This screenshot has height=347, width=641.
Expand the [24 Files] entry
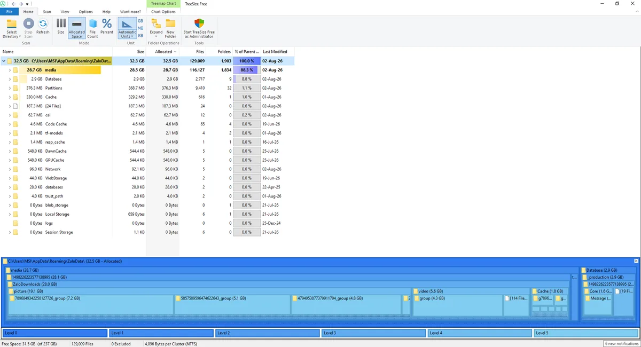tap(10, 106)
